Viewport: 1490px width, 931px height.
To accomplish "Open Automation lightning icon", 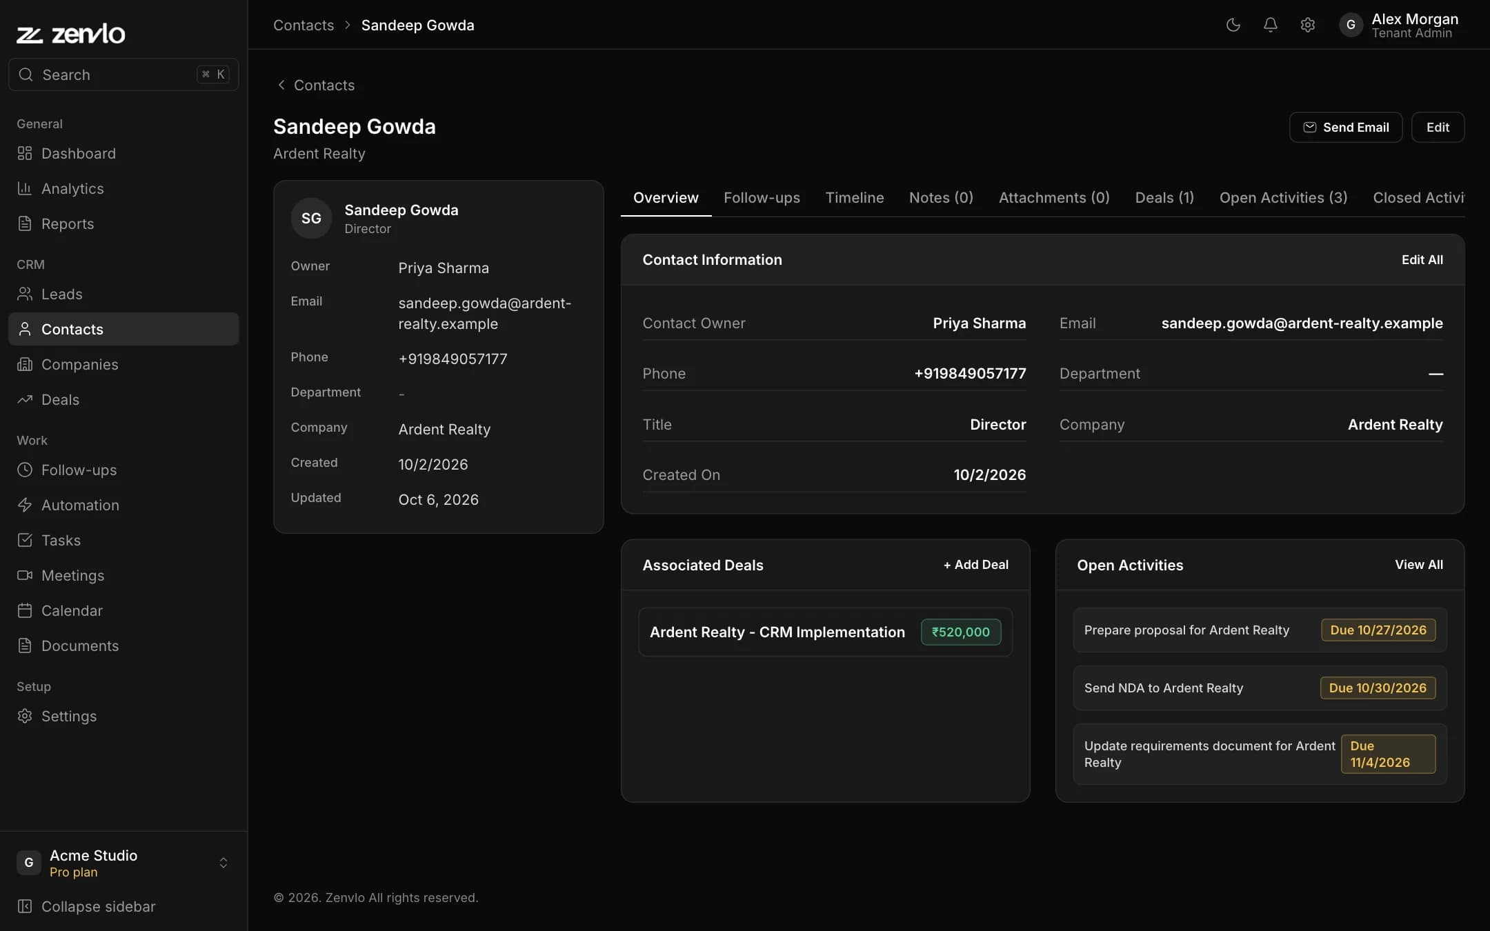I will [25, 505].
